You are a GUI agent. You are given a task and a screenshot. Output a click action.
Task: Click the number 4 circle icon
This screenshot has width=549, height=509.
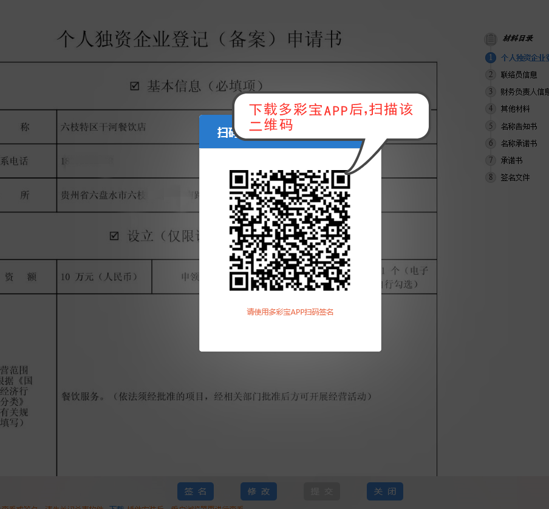click(x=491, y=109)
